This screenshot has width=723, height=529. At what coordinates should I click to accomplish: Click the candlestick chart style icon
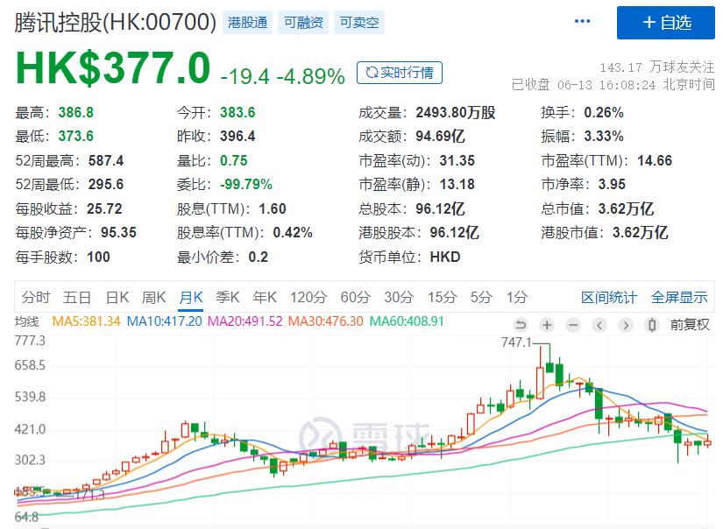tap(652, 324)
